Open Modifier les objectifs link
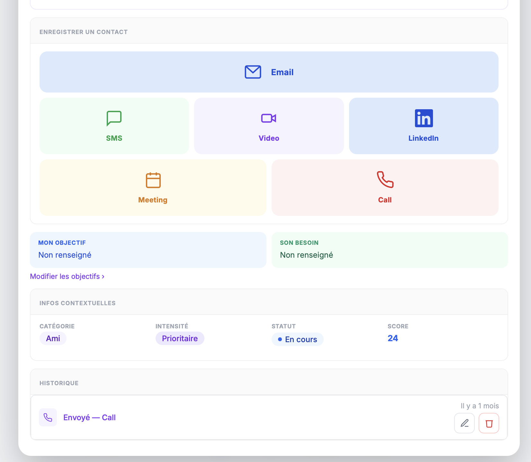Viewport: 531px width, 462px height. coord(67,276)
